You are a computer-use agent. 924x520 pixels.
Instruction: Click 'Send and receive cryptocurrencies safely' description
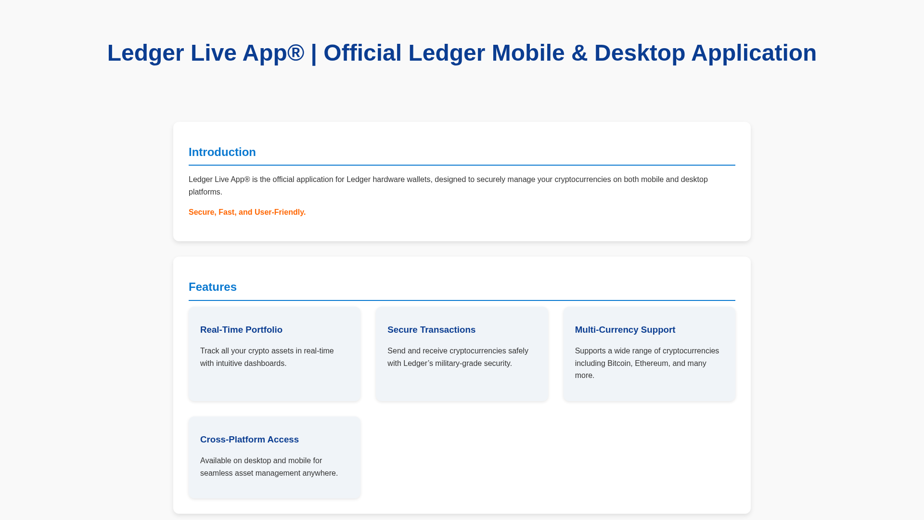click(x=458, y=357)
